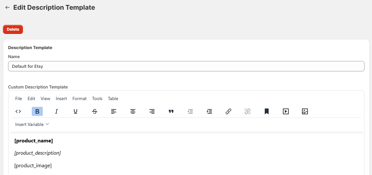Insert a blockquote

pyautogui.click(x=171, y=111)
